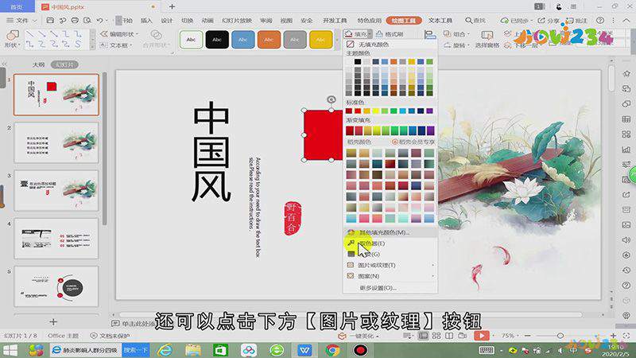This screenshot has width=636, height=358.
Task: Click the help question mark icon in title ribbon
Action: [600, 21]
